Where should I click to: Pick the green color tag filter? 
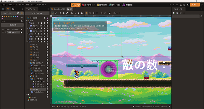coord(11,16)
